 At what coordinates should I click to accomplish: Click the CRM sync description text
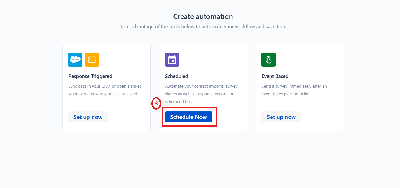tap(104, 90)
